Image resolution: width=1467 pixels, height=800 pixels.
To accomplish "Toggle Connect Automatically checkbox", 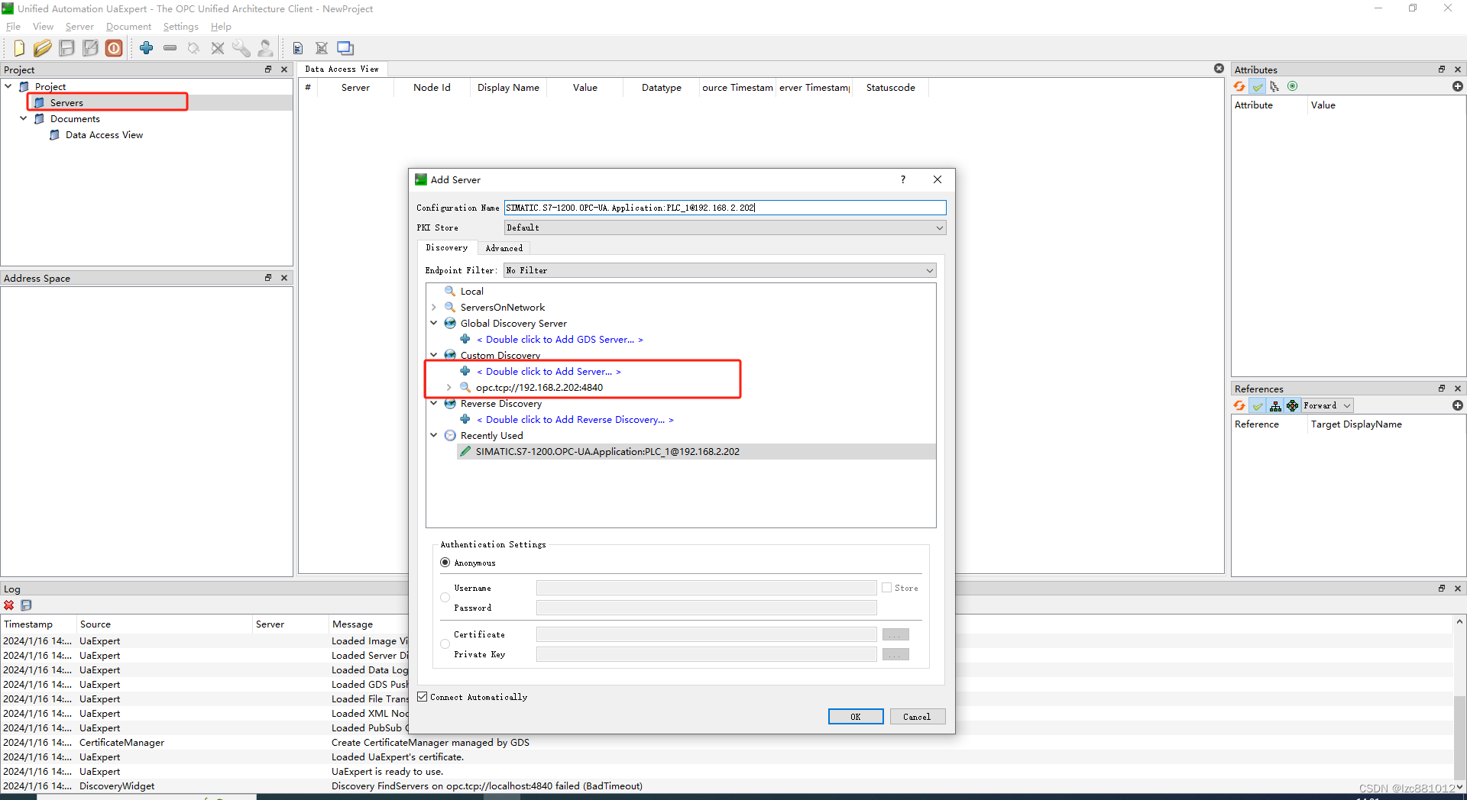I will click(x=423, y=697).
